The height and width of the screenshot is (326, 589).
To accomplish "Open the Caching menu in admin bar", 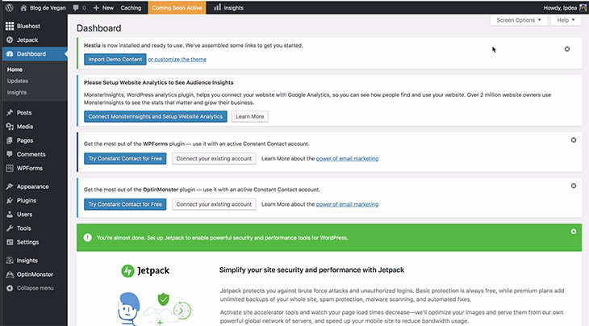I will (131, 7).
